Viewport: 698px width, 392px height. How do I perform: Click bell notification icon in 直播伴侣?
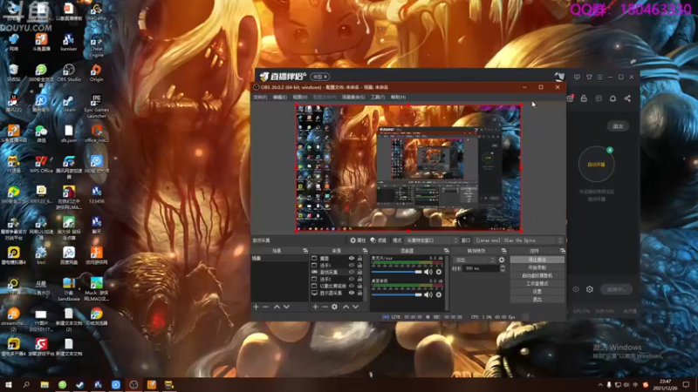612,98
